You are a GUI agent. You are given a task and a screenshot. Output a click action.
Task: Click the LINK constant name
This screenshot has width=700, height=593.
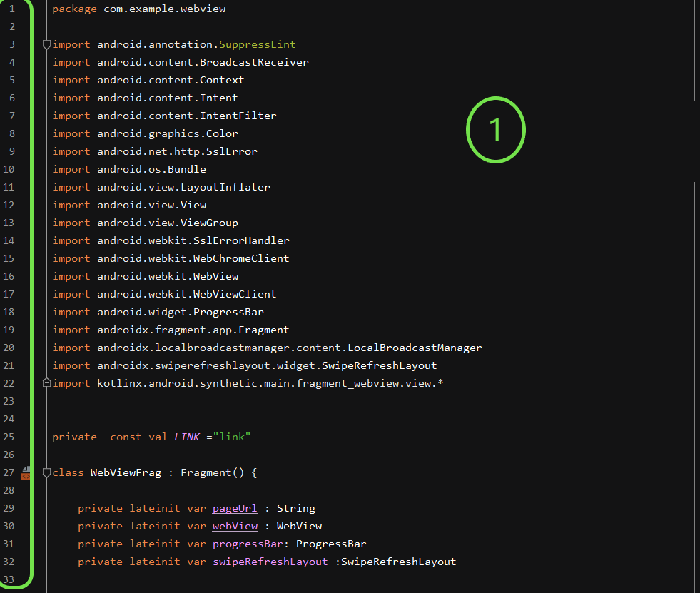187,437
